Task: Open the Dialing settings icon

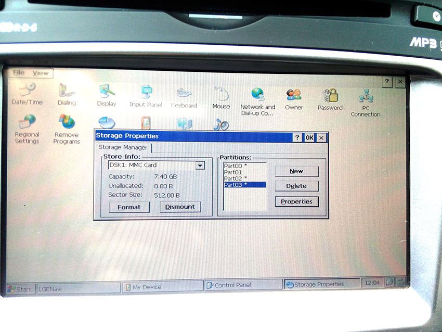Action: [67, 95]
